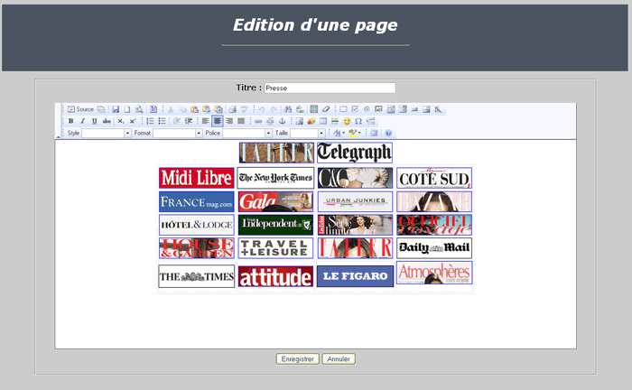Insert a textarea form icon
The image size is (632, 390).
[391, 109]
